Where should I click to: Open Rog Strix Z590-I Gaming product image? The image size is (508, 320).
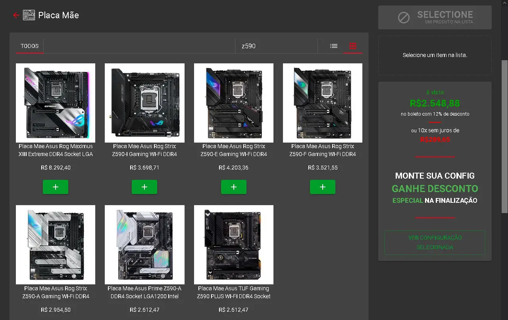144,103
